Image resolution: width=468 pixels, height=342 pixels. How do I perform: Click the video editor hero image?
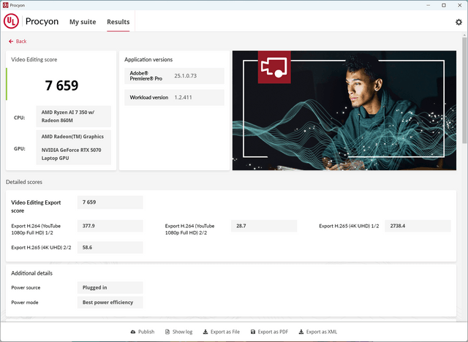344,110
